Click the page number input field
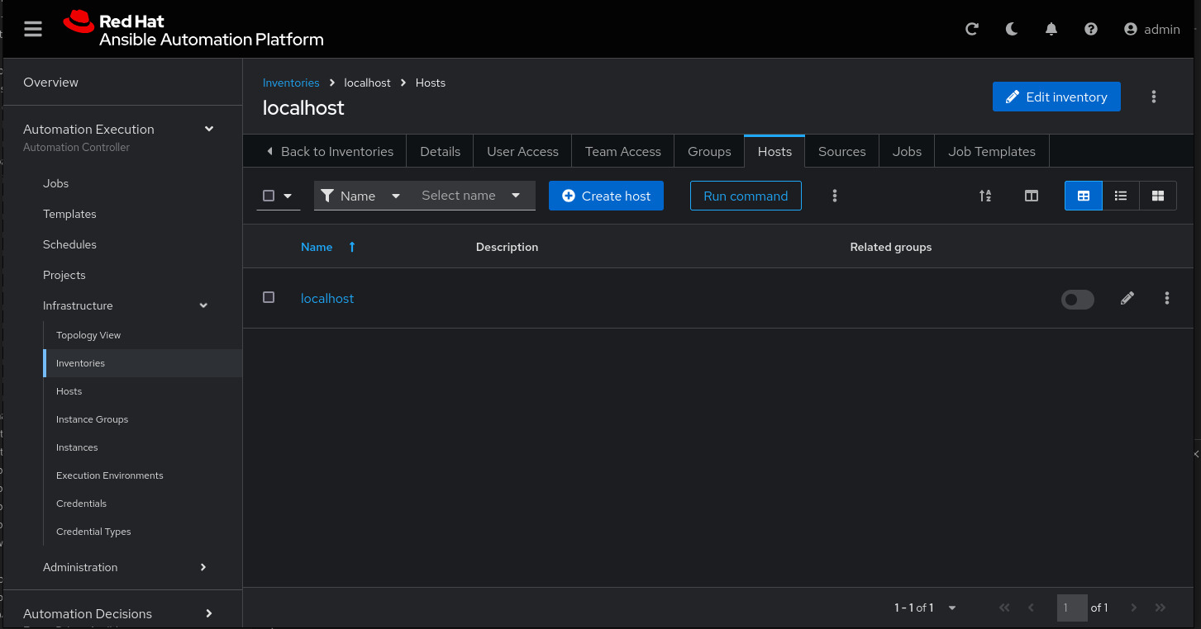Image resolution: width=1201 pixels, height=629 pixels. (x=1072, y=608)
